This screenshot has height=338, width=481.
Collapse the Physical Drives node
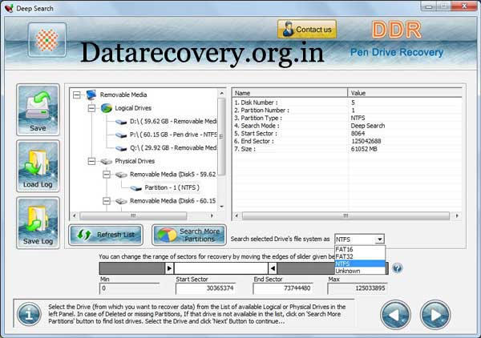click(x=91, y=161)
